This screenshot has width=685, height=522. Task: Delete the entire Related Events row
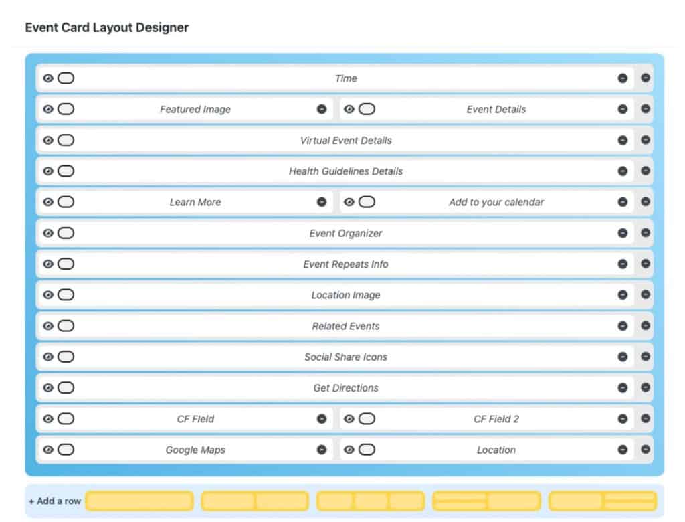(x=646, y=326)
